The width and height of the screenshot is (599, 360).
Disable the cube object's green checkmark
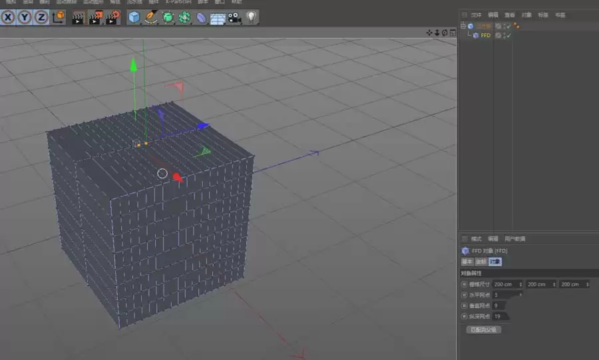tap(508, 26)
